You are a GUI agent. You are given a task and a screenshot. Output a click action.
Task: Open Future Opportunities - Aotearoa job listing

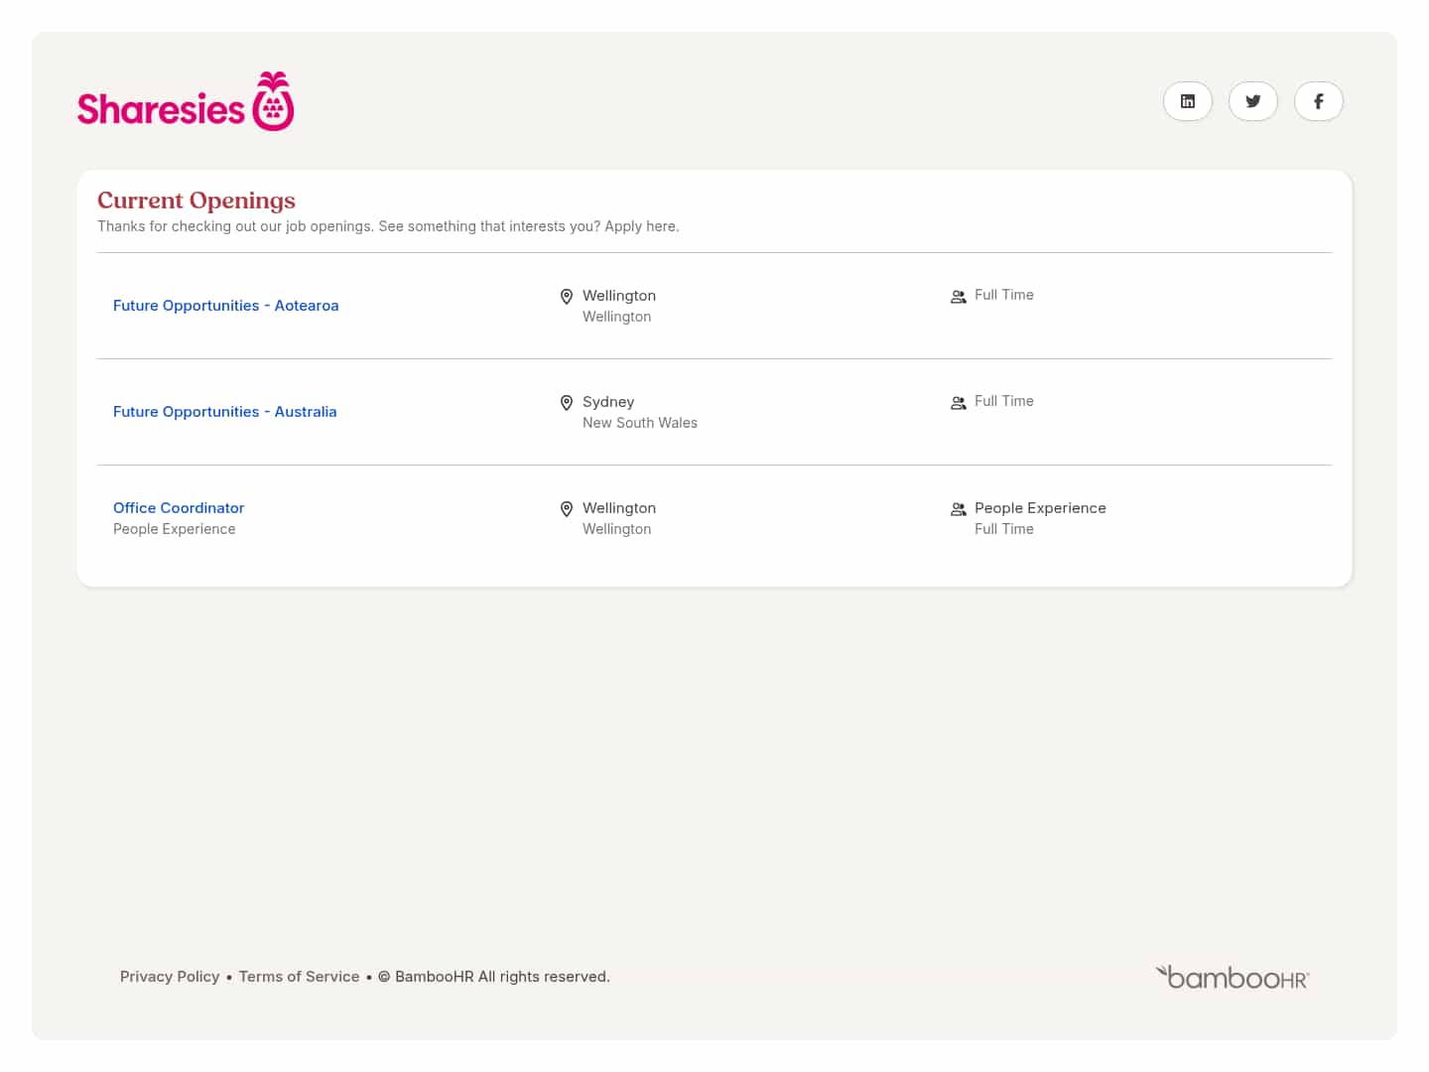(226, 306)
